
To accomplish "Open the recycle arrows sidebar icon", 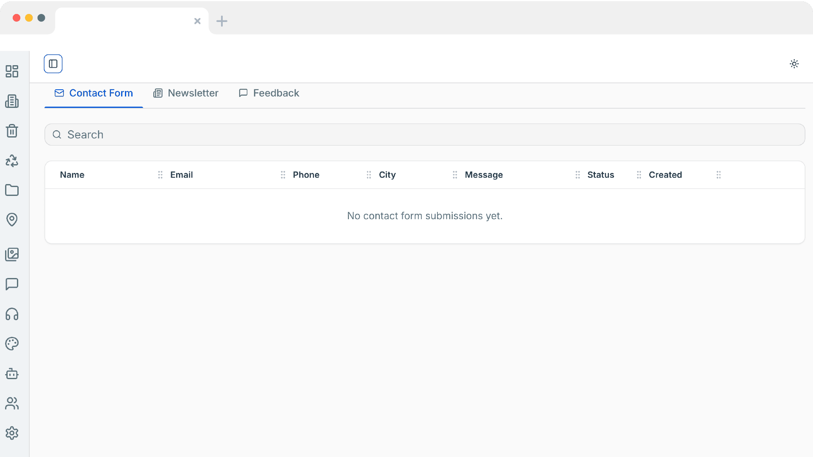I will pos(12,160).
